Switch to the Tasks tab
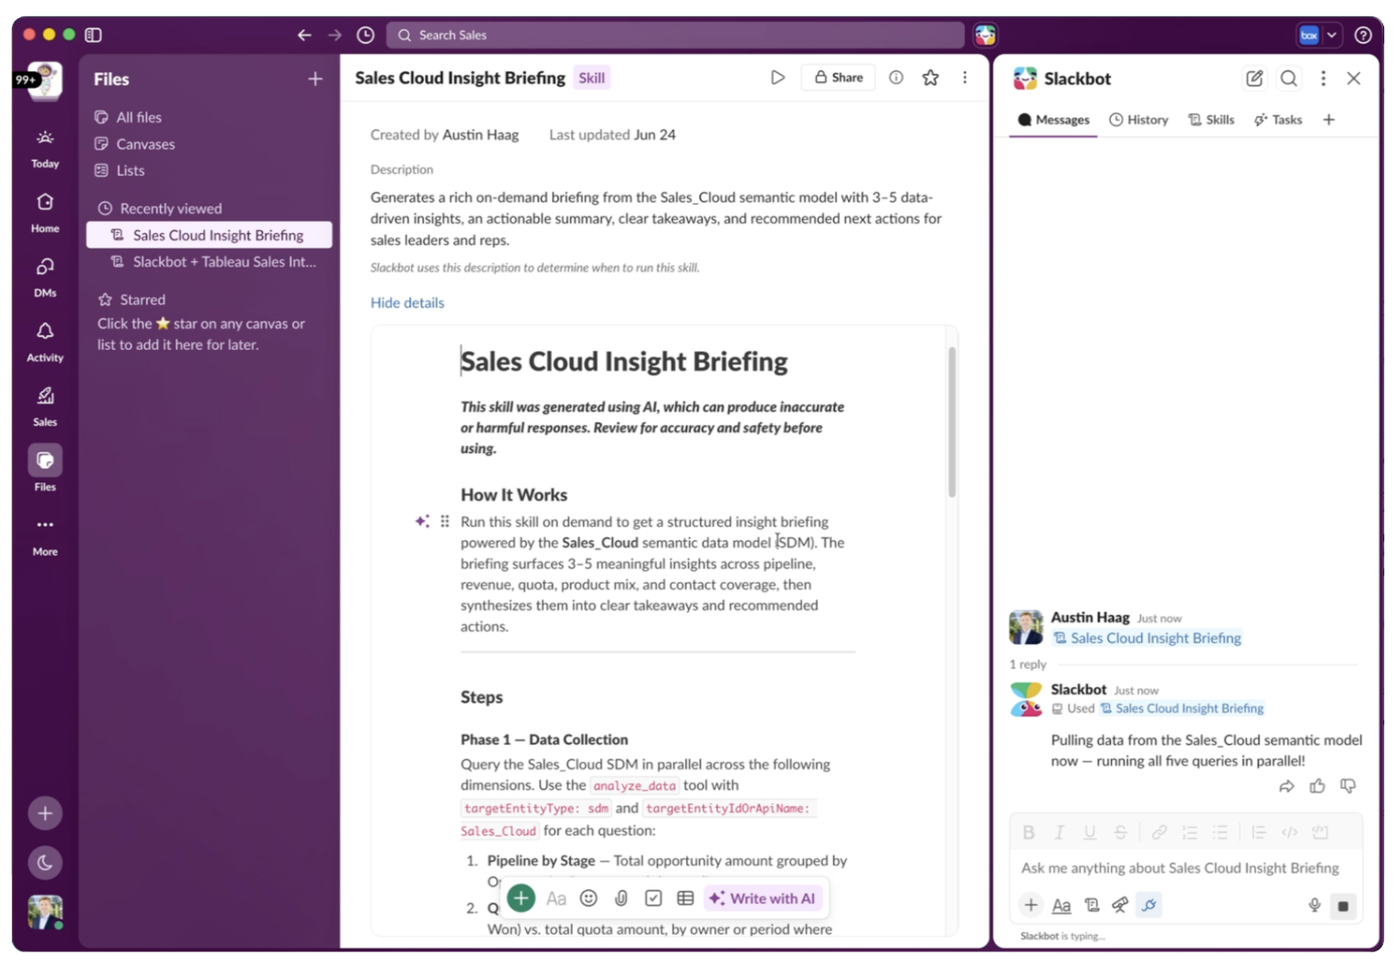Viewport: 1396px width, 965px height. point(1278,120)
